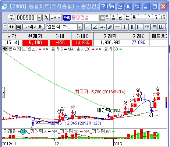This screenshot has width=170, height=147.
Task: Select the angle line drawing tool
Action: click(x=95, y=27)
